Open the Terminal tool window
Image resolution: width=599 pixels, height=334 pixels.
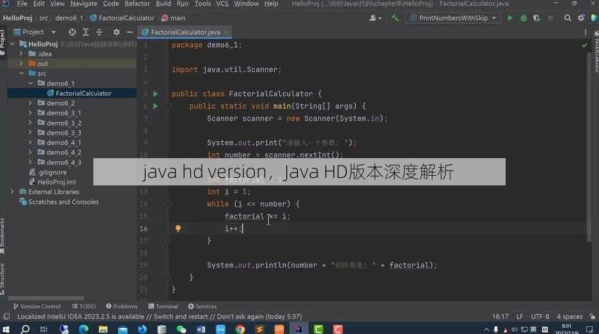(x=163, y=307)
